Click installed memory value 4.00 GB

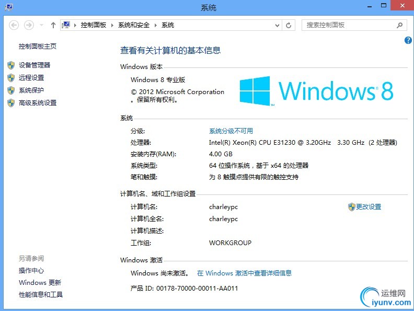pos(221,154)
